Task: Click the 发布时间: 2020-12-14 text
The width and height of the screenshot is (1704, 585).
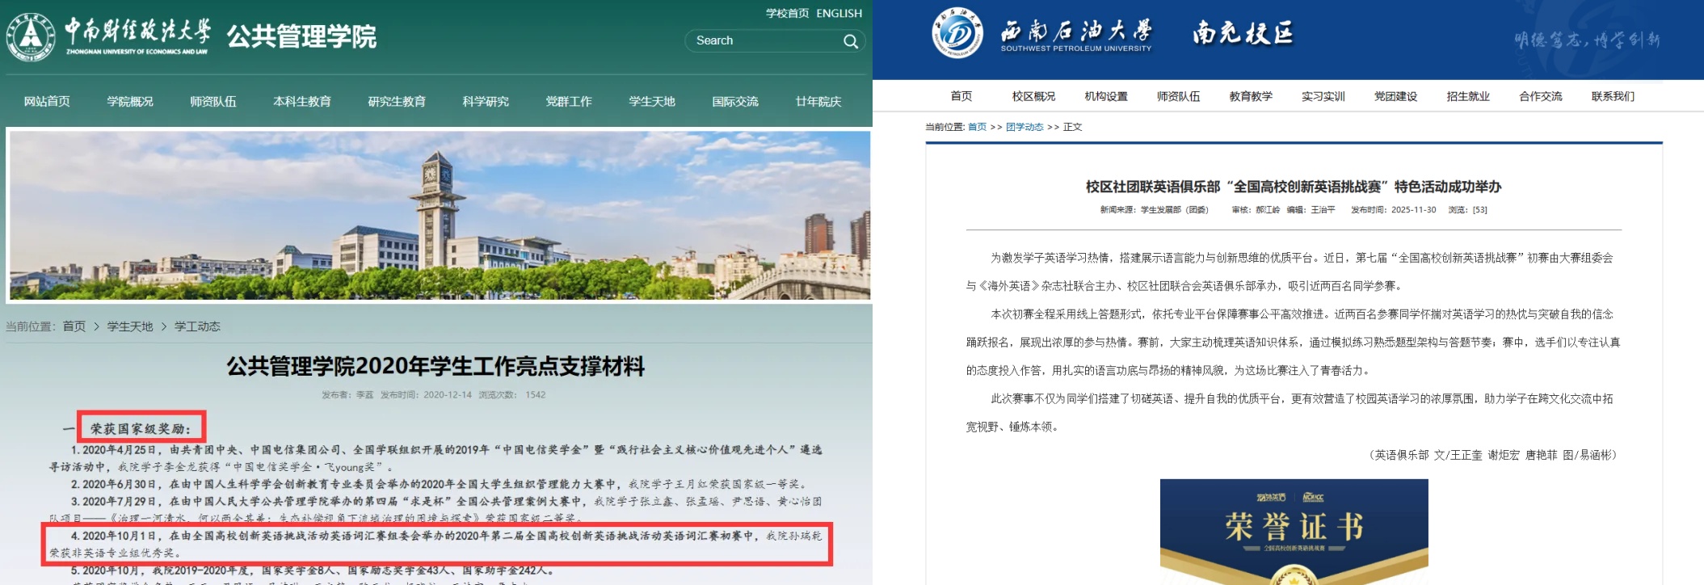Action: point(426,395)
